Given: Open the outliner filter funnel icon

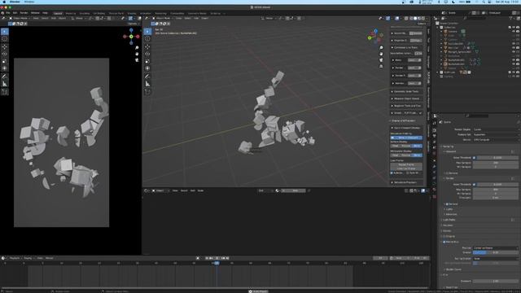Looking at the screenshot, I should pyautogui.click(x=511, y=18).
